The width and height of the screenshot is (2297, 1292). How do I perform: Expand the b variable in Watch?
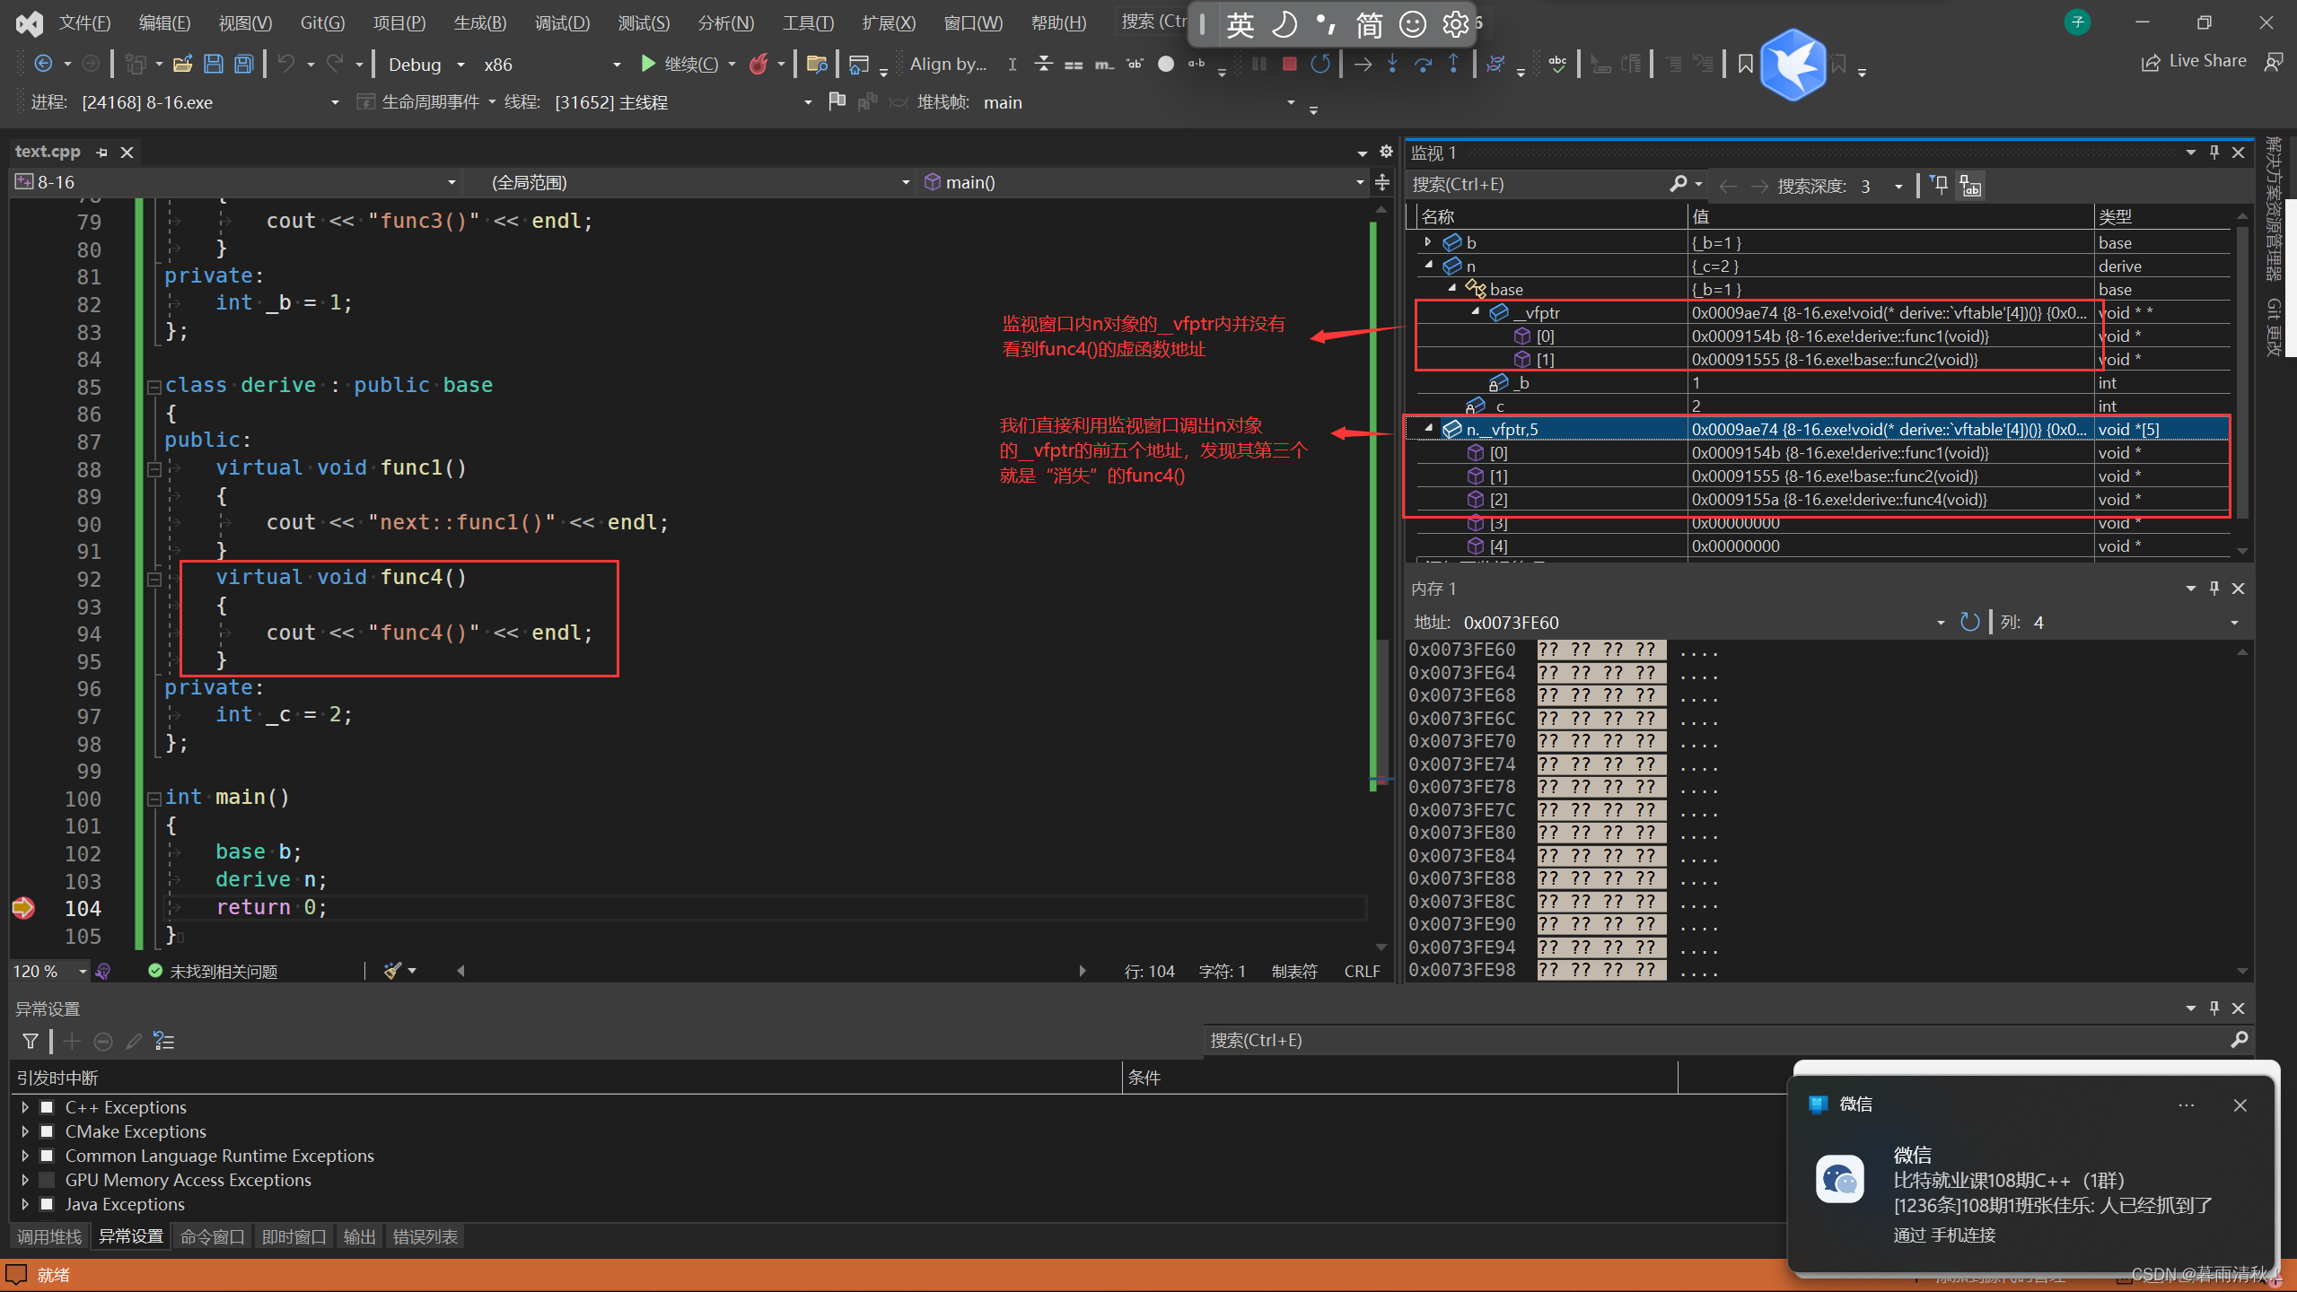[1428, 242]
